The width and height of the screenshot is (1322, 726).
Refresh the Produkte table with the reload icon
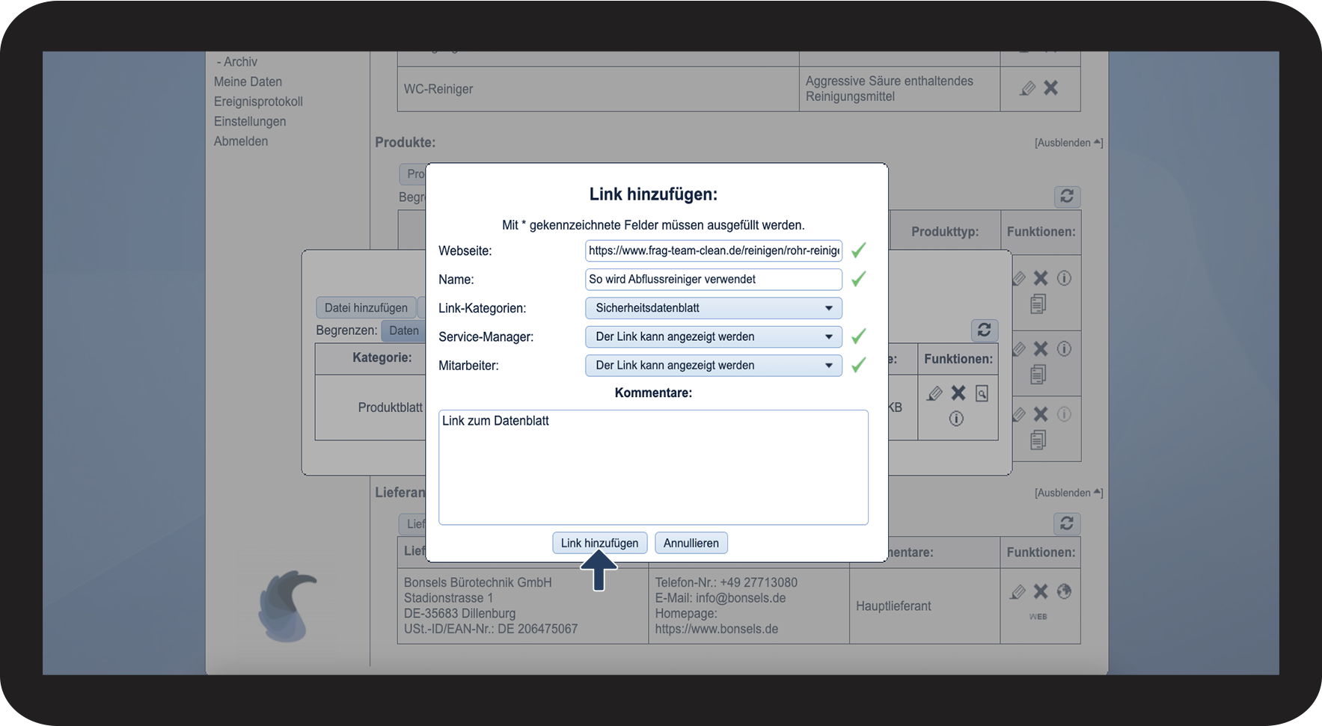[1067, 196]
